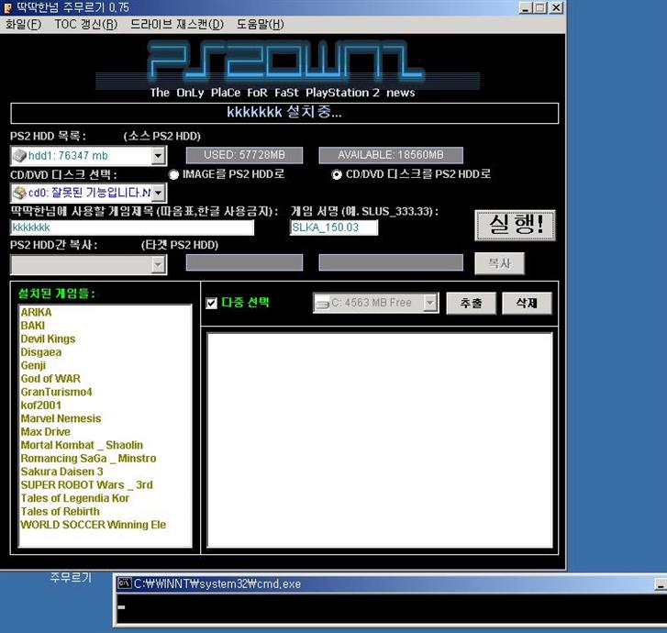
Task: Select the CD/DVD 디스크를 PS2 HDD로 radio button
Action: click(337, 174)
